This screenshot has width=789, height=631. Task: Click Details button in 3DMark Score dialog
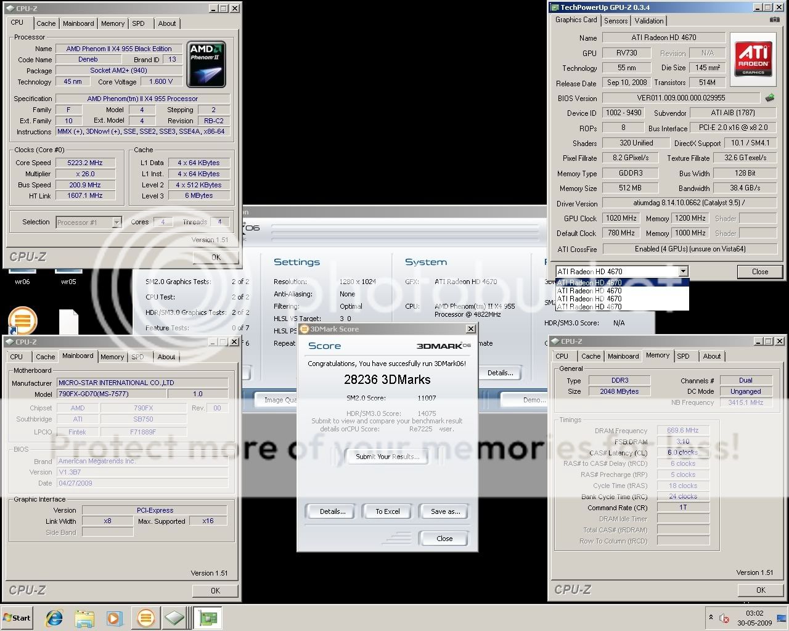pyautogui.click(x=332, y=511)
